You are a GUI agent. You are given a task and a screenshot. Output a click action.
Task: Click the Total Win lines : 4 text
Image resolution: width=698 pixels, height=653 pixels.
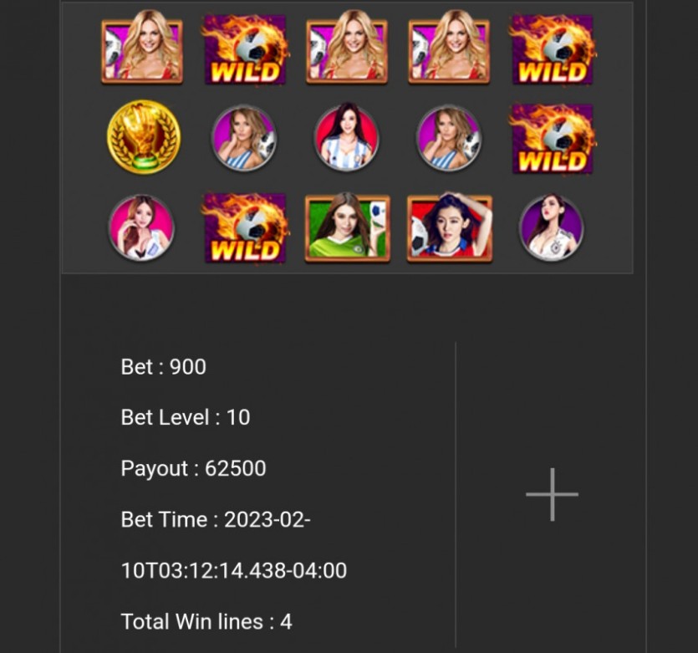[x=206, y=621]
